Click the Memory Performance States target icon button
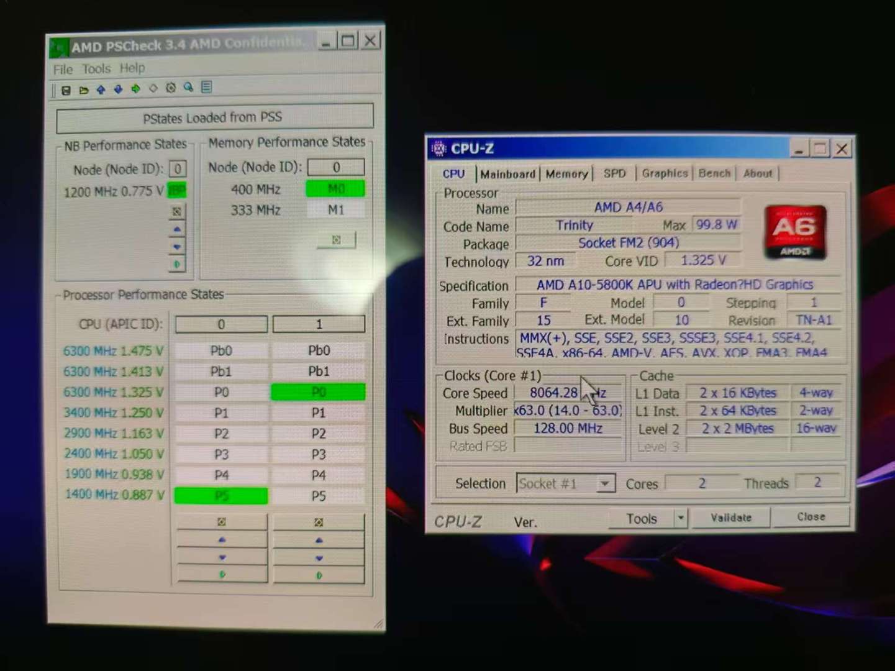This screenshot has width=895, height=671. point(336,240)
